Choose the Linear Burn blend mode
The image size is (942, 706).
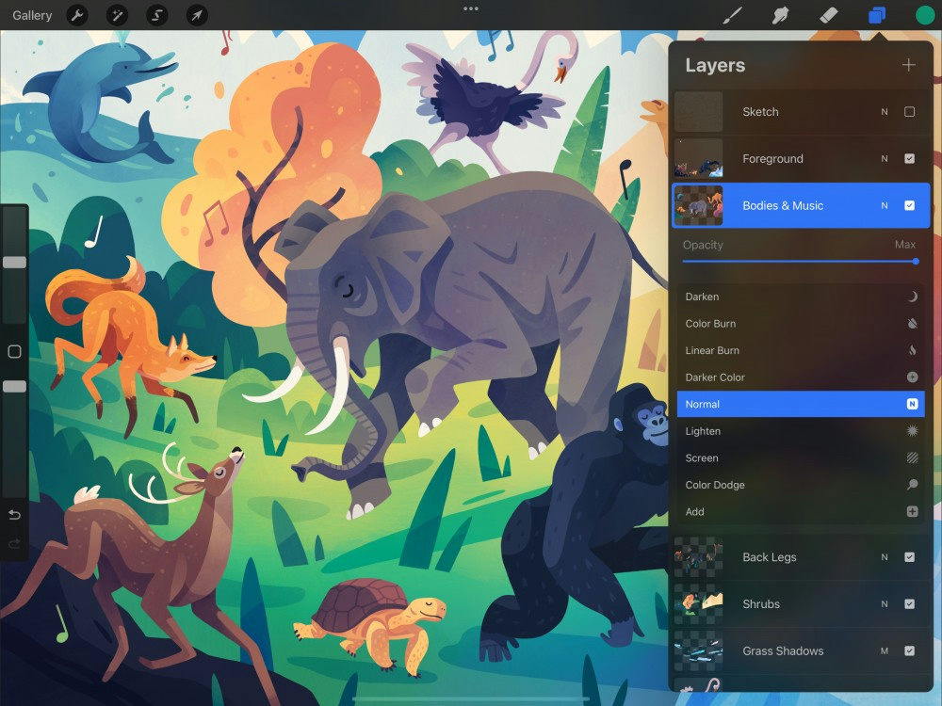click(x=800, y=350)
